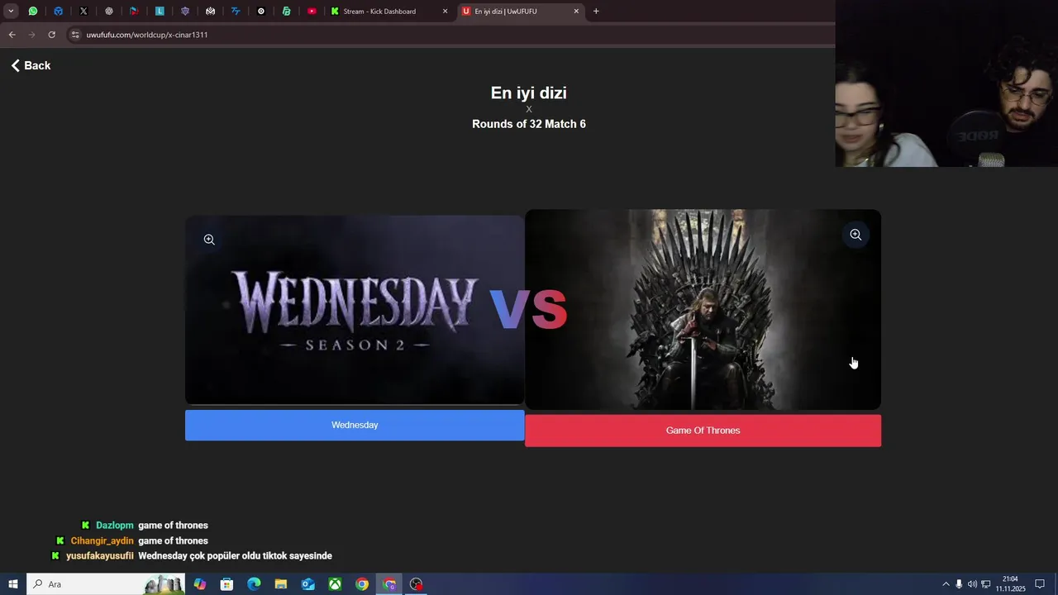
Task: Click the microphone tray icon
Action: tap(959, 584)
